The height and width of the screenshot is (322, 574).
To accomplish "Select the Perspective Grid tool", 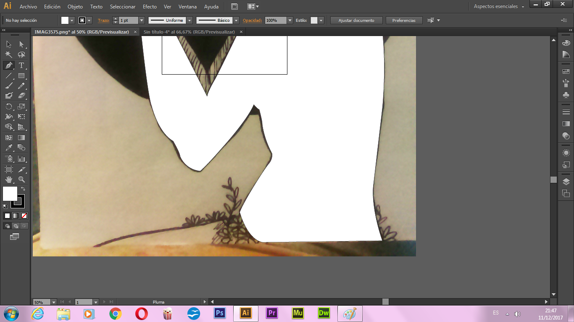I will point(21,127).
